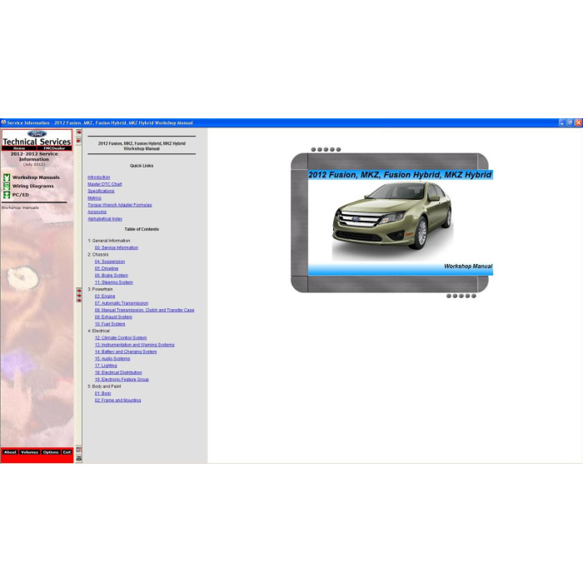The width and height of the screenshot is (583, 583).
Task: Select PC/ED label in sidebar
Action: pyautogui.click(x=21, y=195)
